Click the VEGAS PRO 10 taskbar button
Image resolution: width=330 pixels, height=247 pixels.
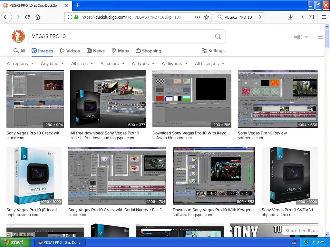pyautogui.click(x=60, y=242)
